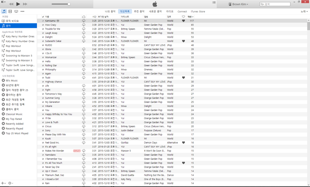Click the iCloud download column header
310x187 pixels.
tap(84, 17)
